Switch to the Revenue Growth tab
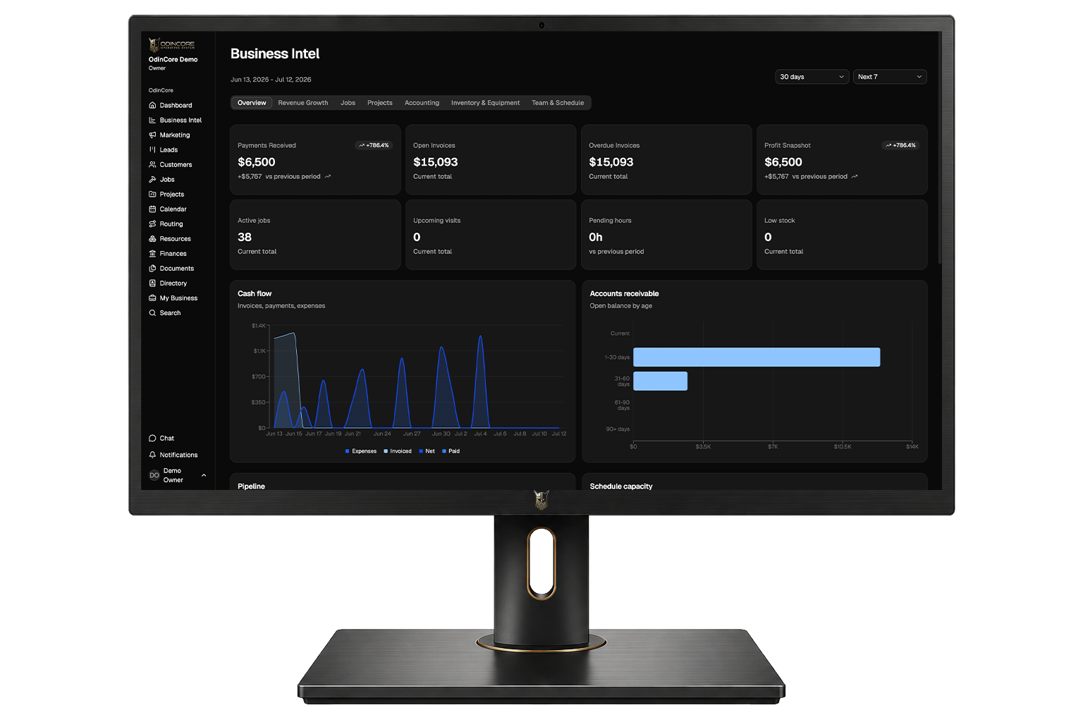The image size is (1083, 722). click(x=303, y=103)
